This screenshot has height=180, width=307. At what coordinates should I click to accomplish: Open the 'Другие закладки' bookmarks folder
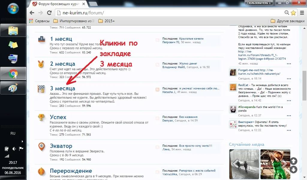(x=287, y=21)
